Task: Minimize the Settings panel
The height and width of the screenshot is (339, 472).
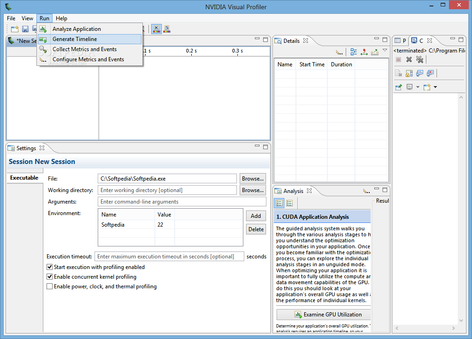Action: pos(257,146)
